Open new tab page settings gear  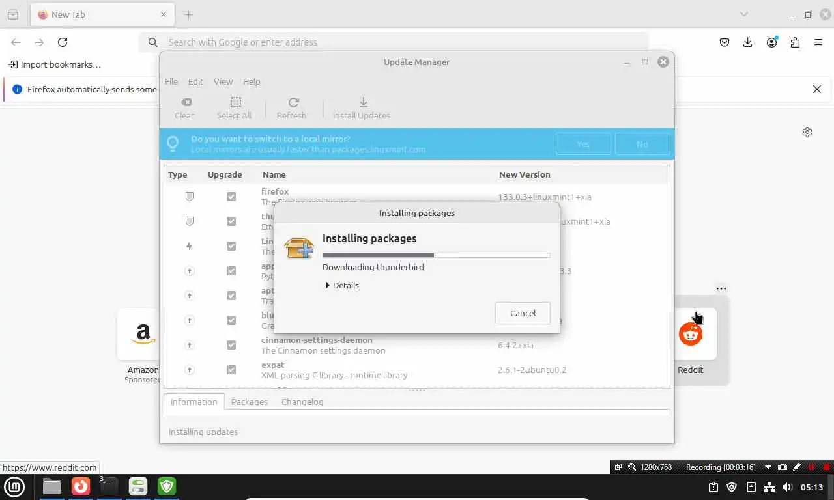(x=807, y=132)
